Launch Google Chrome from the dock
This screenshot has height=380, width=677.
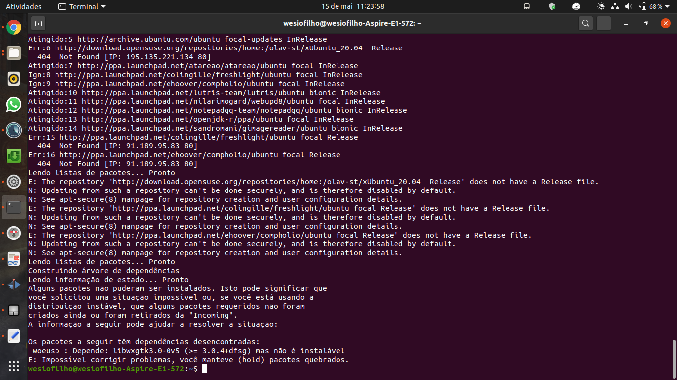coord(14,27)
